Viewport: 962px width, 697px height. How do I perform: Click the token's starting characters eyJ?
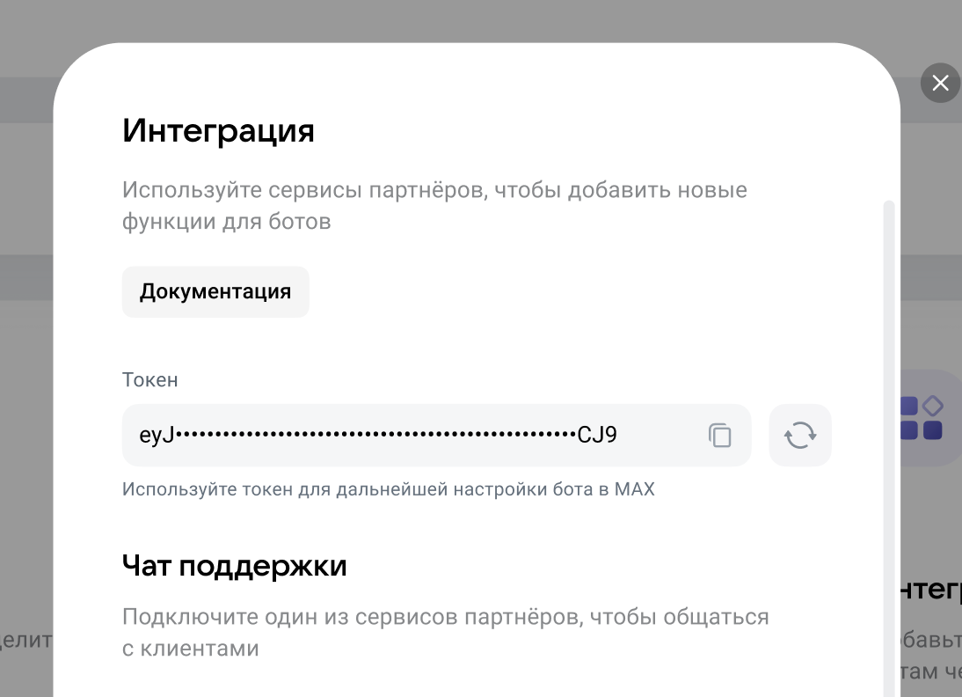click(x=157, y=435)
